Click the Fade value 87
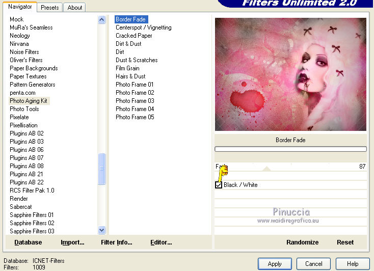Viewport: 374px width, 271px height. (362, 166)
